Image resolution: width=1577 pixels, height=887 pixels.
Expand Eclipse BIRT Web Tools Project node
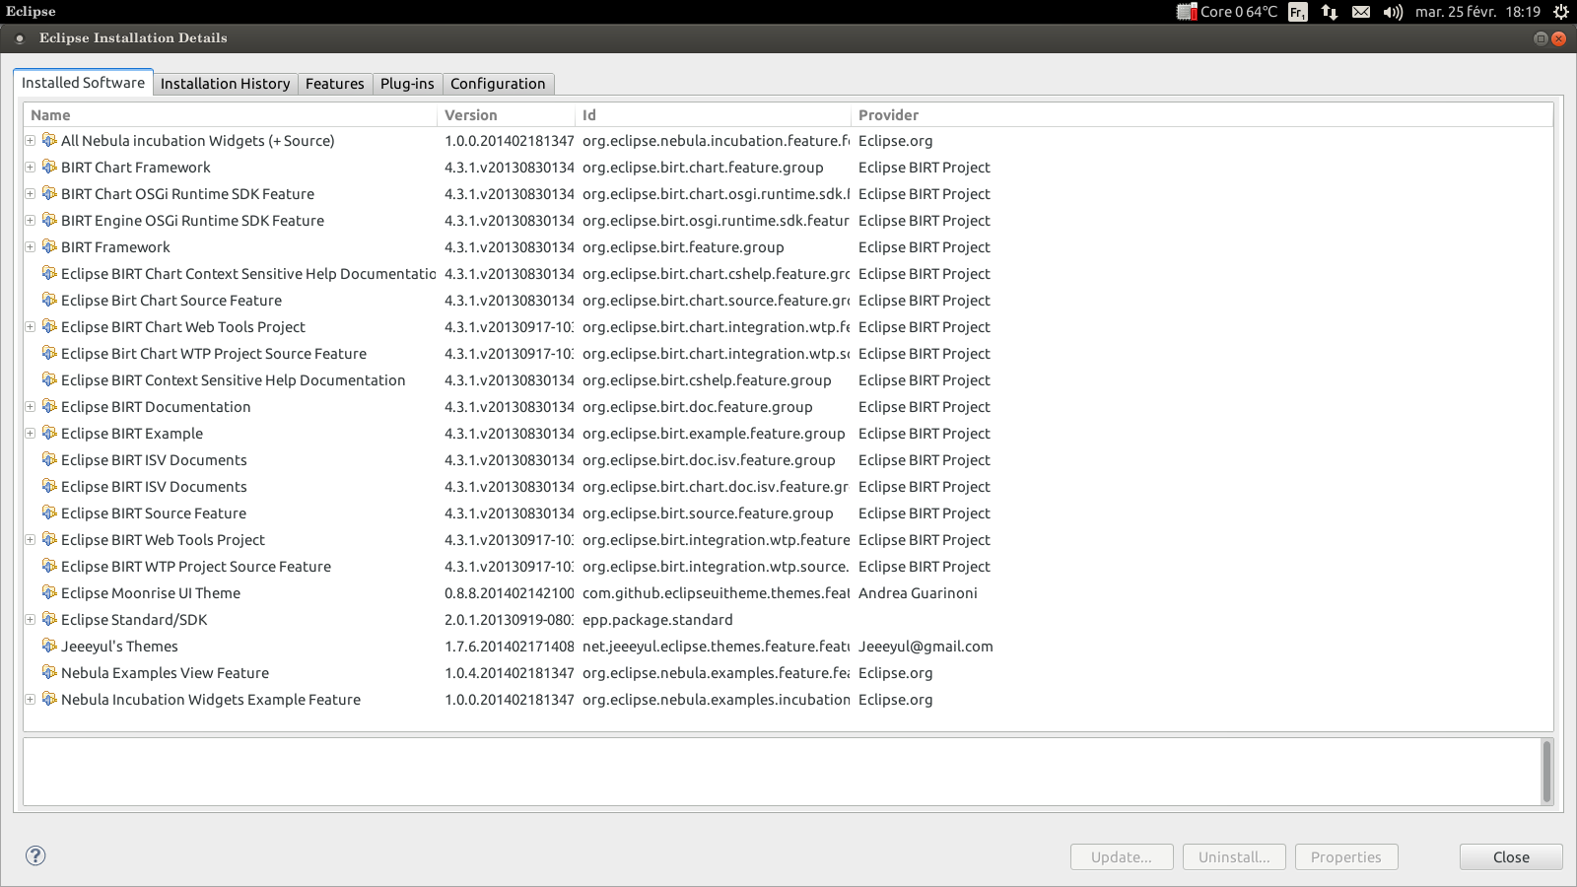pos(31,540)
